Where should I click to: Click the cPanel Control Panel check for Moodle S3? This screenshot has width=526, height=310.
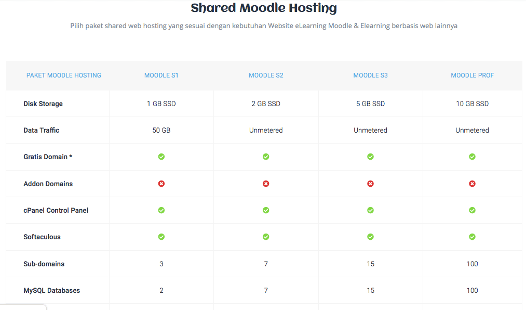(370, 210)
